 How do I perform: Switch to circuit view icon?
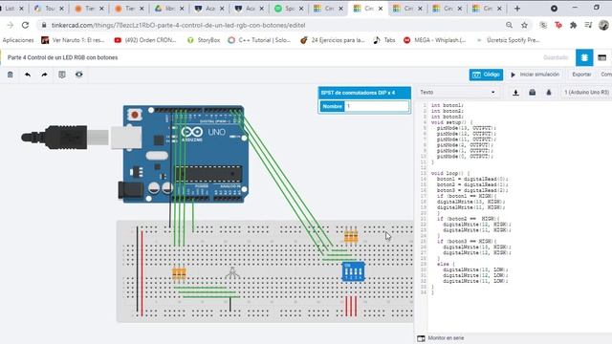point(584,57)
